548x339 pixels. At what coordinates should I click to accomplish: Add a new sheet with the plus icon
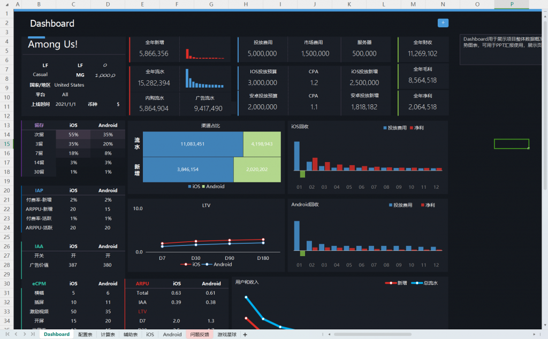[x=245, y=335]
